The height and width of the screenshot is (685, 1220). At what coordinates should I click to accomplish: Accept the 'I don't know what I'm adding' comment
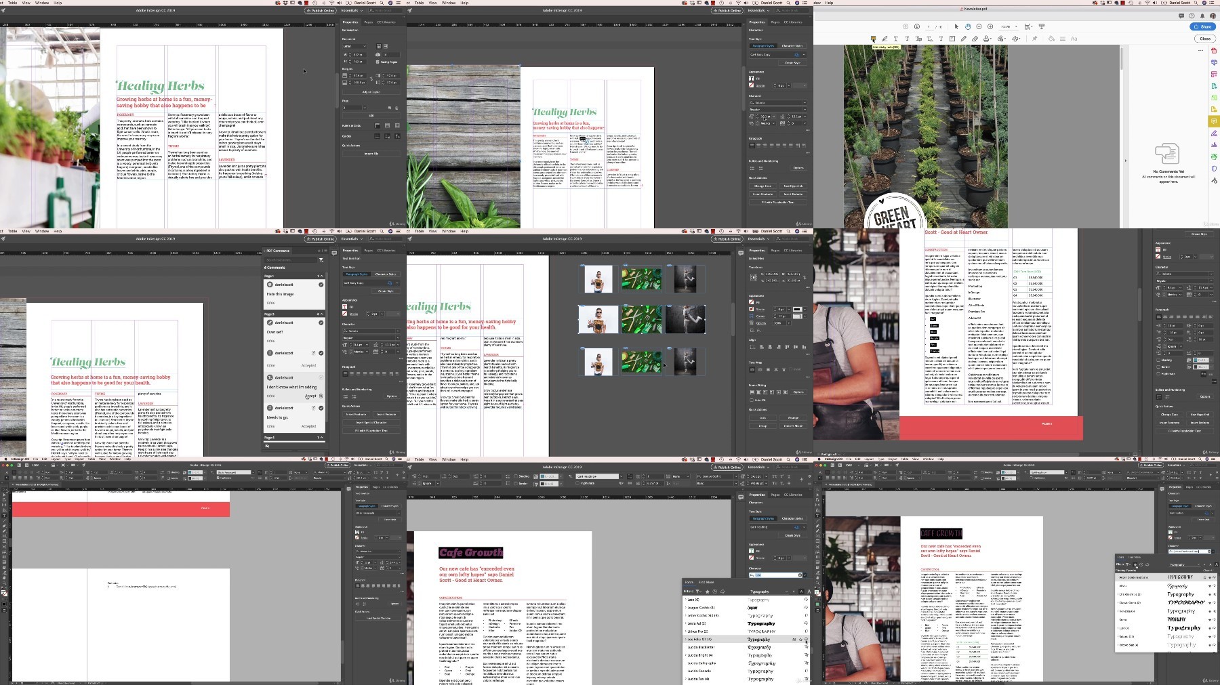click(310, 396)
